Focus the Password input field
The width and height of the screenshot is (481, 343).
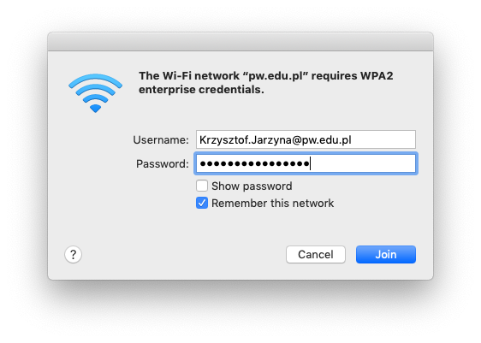306,163
